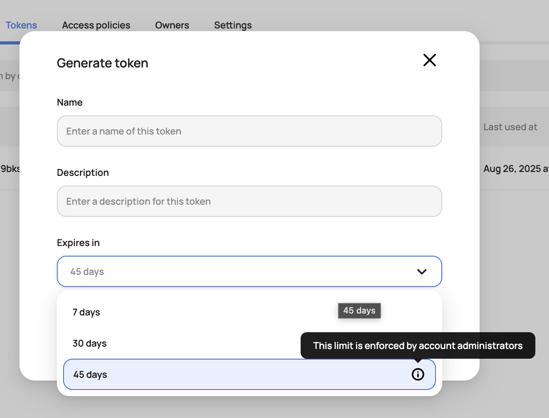This screenshot has height=418, width=549.
Task: Open the Owners tab
Action: 172,25
